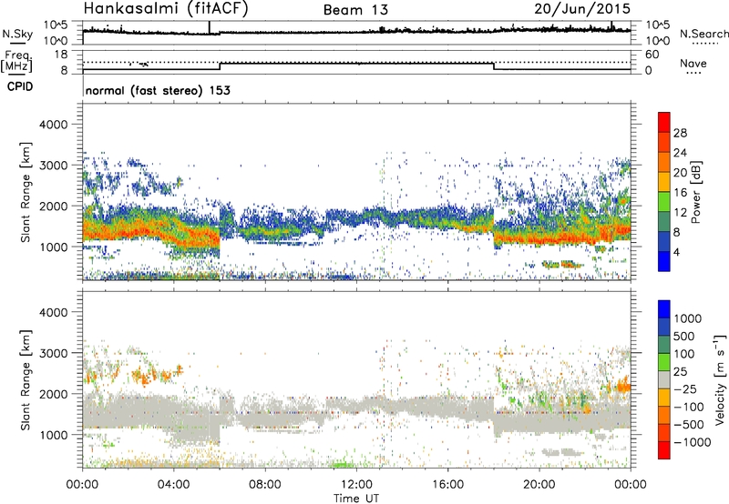Viewport: 729px width, 504px height.
Task: Click the 'Beam 13' label
Action: pos(355,10)
